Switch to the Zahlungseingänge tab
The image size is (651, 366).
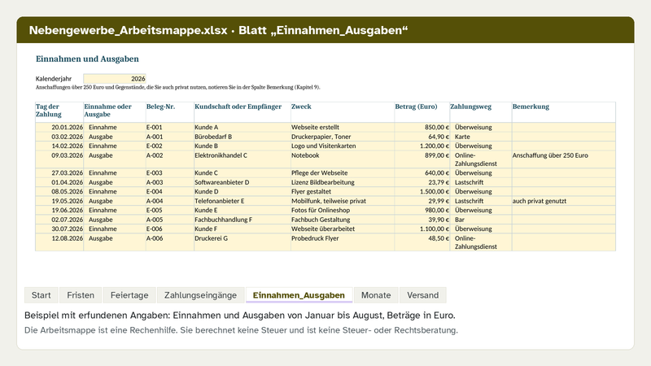click(x=200, y=295)
